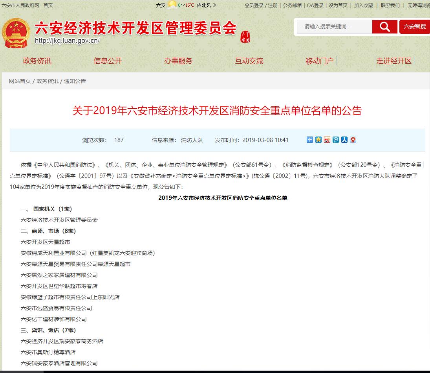This screenshot has height=373, width=430.
Task: Share article to QQ Zone star icon
Action: (318, 140)
